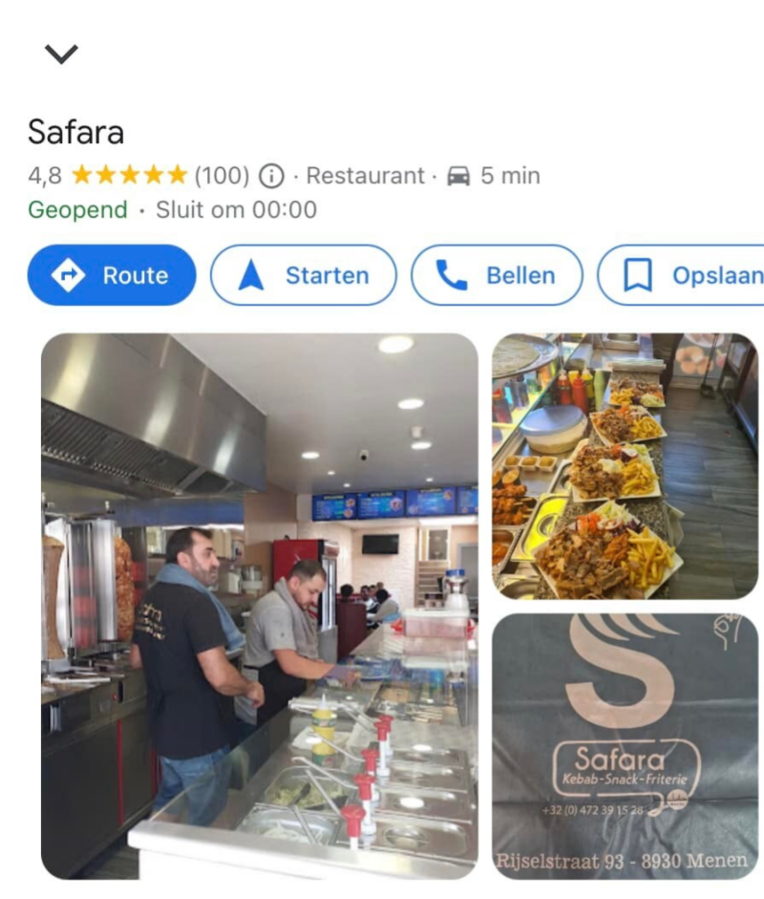Click the Geopend opening hours status

(78, 210)
